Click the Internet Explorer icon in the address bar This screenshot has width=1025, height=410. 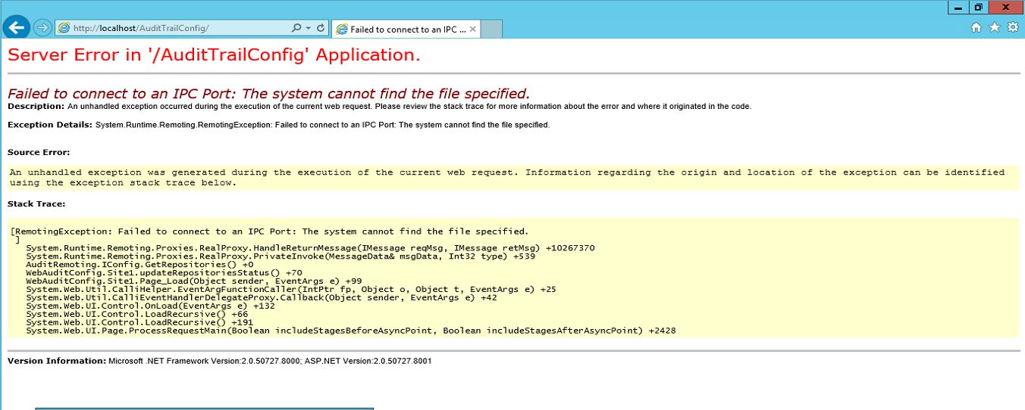click(x=64, y=28)
